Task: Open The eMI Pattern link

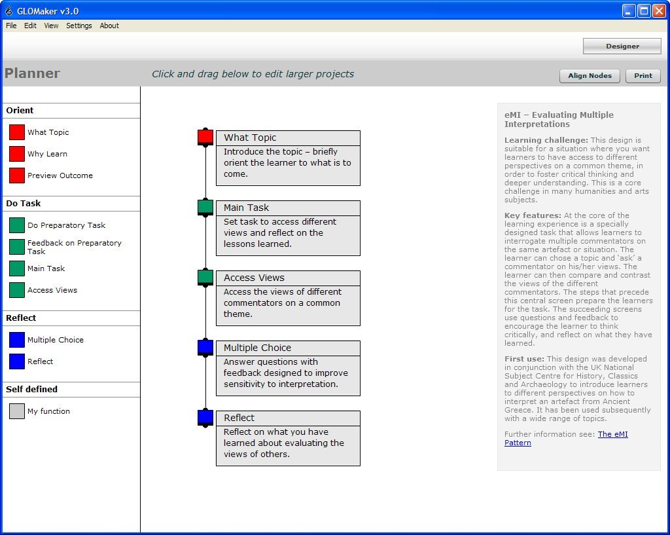Action: pos(612,434)
